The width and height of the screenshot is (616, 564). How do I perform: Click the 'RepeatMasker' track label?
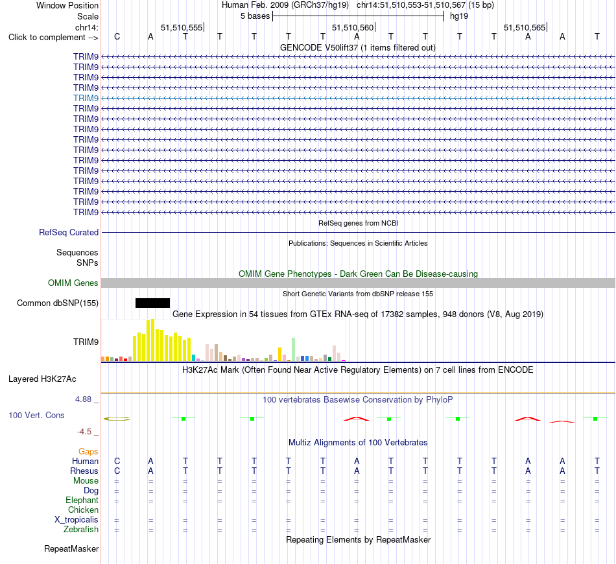pos(71,548)
